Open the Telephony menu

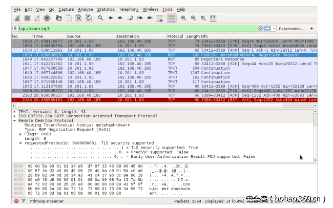coord(129,9)
